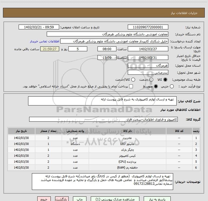Click the announcement date field 1402/03/21 - 09:59
Viewport: 208px width, 201px height.
point(39,27)
